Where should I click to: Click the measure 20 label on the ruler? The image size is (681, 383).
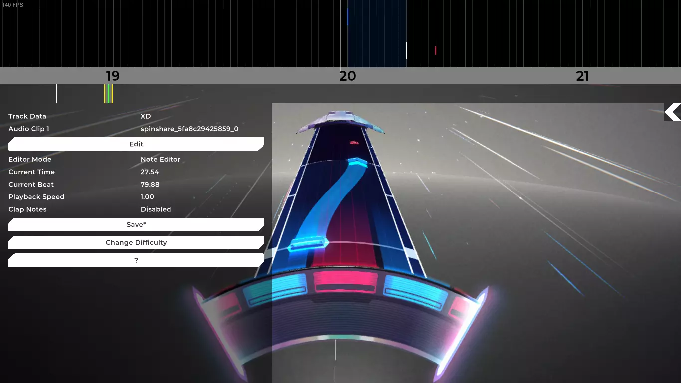(347, 76)
